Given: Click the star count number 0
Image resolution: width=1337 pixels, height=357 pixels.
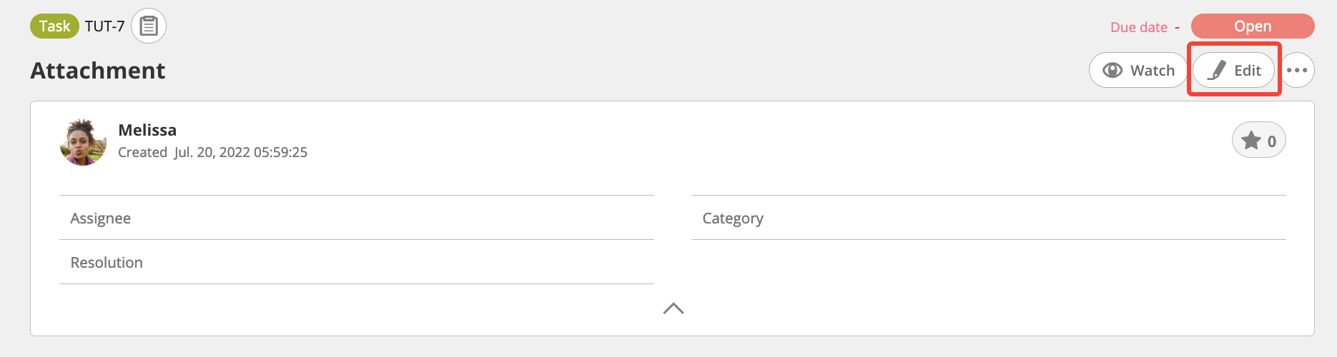Looking at the screenshot, I should click(1272, 141).
